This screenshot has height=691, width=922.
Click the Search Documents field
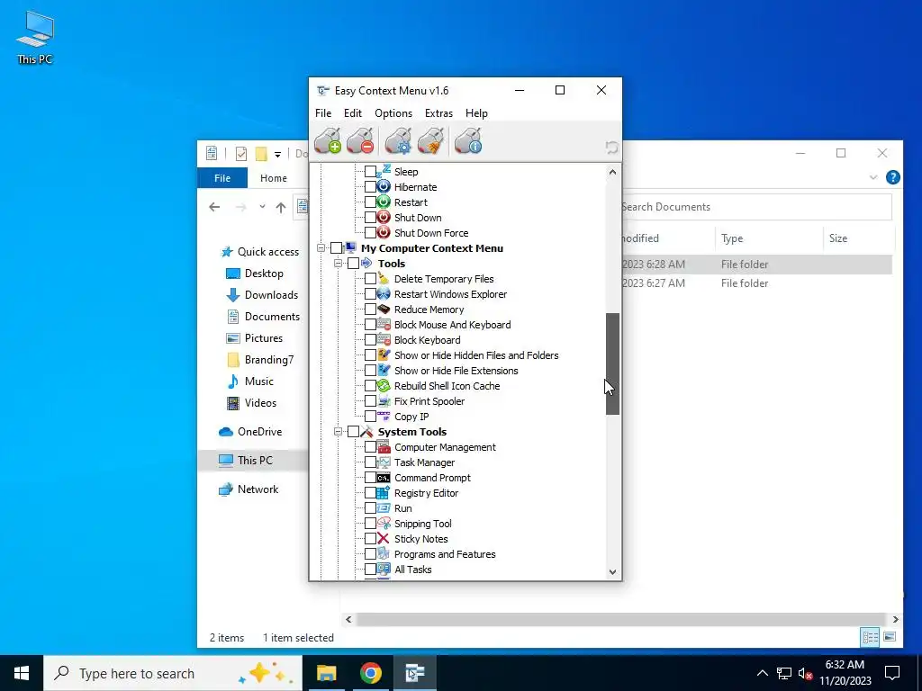tap(756, 207)
